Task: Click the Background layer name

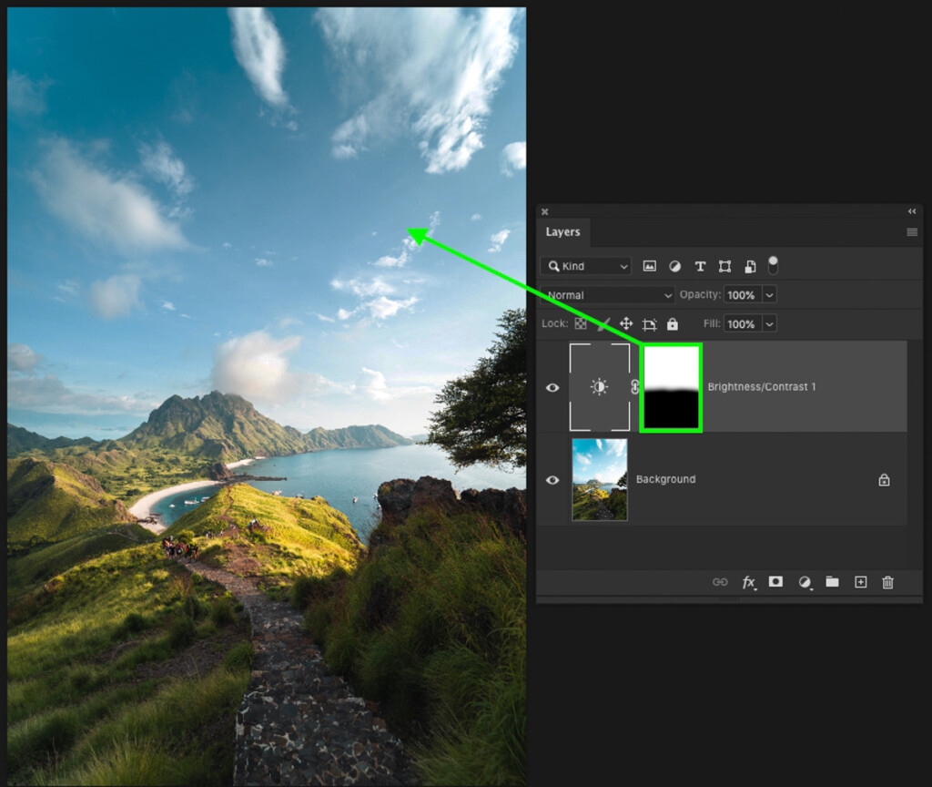Action: (665, 479)
